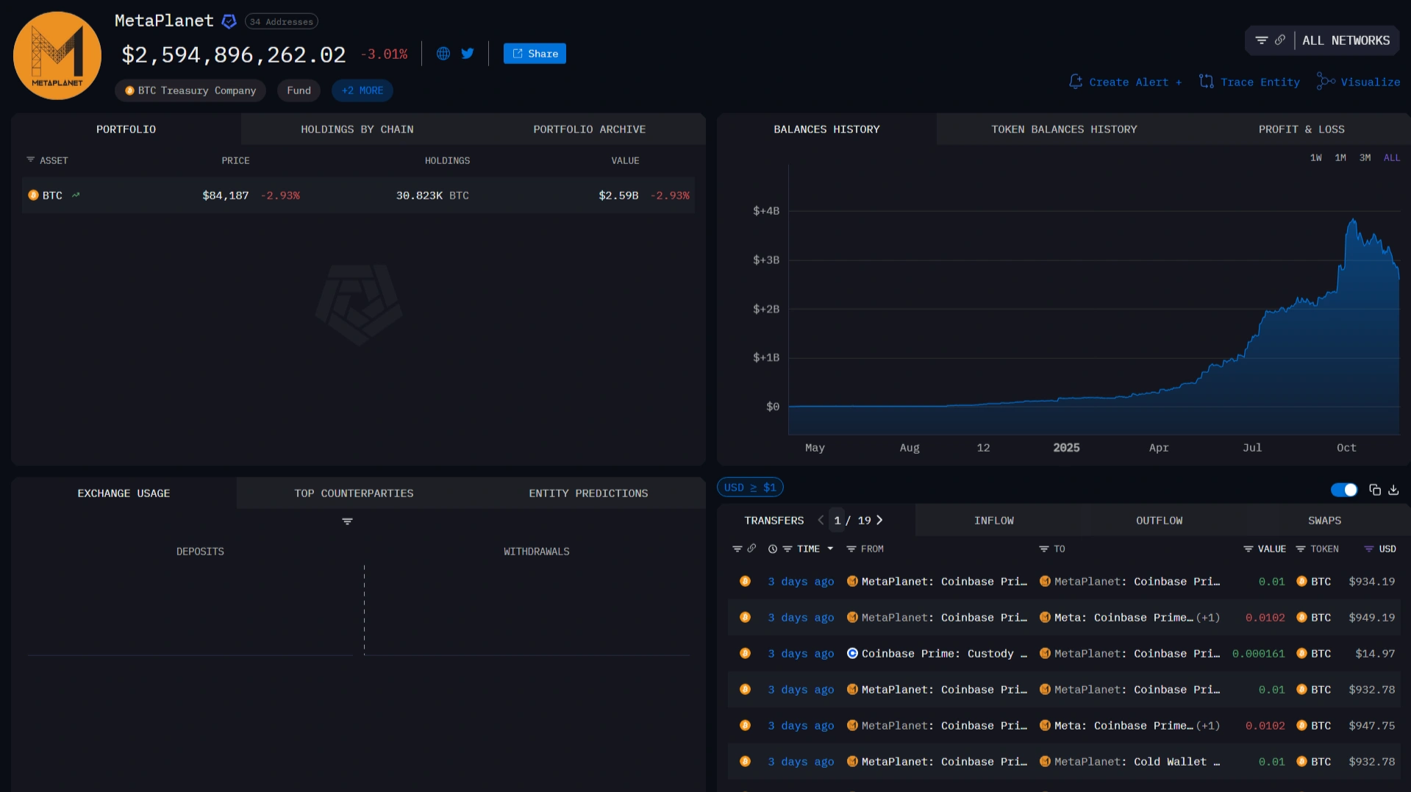1411x792 pixels.
Task: Download transfers using the download icon
Action: pyautogui.click(x=1393, y=490)
